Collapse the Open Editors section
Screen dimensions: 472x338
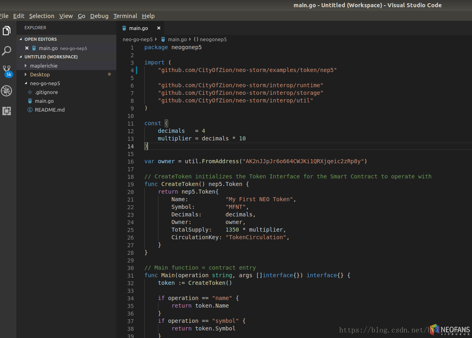tap(21, 39)
